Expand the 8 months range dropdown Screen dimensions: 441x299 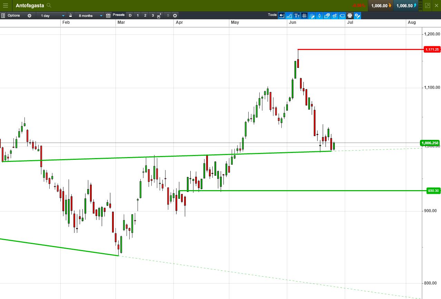click(89, 16)
